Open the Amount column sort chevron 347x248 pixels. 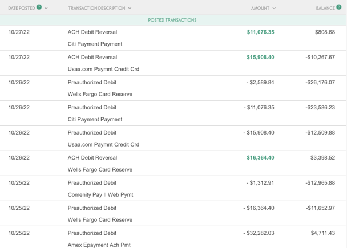274,8
